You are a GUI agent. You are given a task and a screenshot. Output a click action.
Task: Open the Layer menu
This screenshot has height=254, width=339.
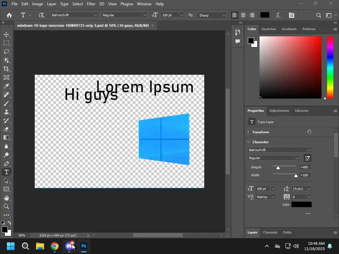click(x=51, y=4)
